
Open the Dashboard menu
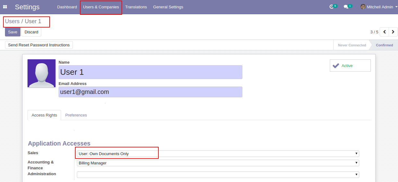tap(67, 7)
